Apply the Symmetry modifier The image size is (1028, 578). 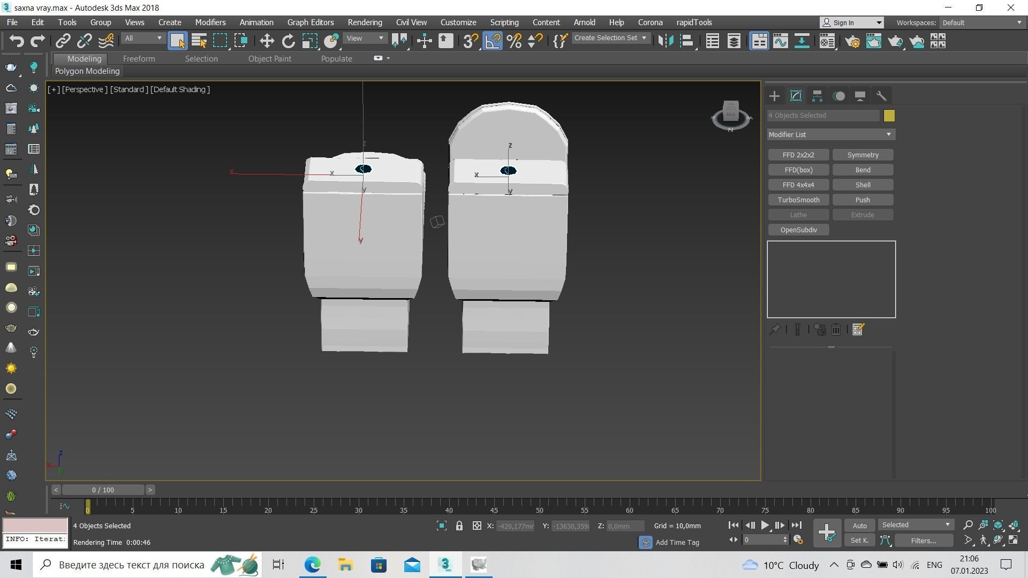[863, 155]
